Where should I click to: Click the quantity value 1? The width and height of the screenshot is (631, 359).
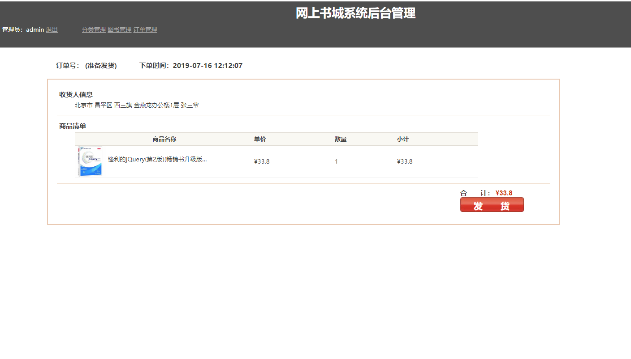336,161
